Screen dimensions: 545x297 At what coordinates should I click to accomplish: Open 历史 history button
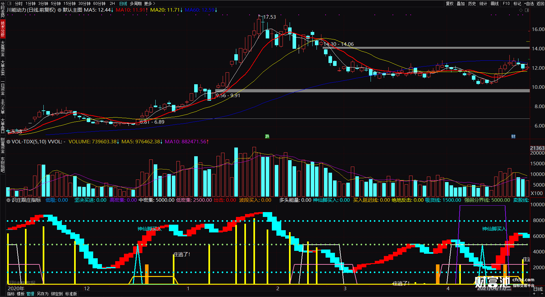pyautogui.click(x=472, y=4)
